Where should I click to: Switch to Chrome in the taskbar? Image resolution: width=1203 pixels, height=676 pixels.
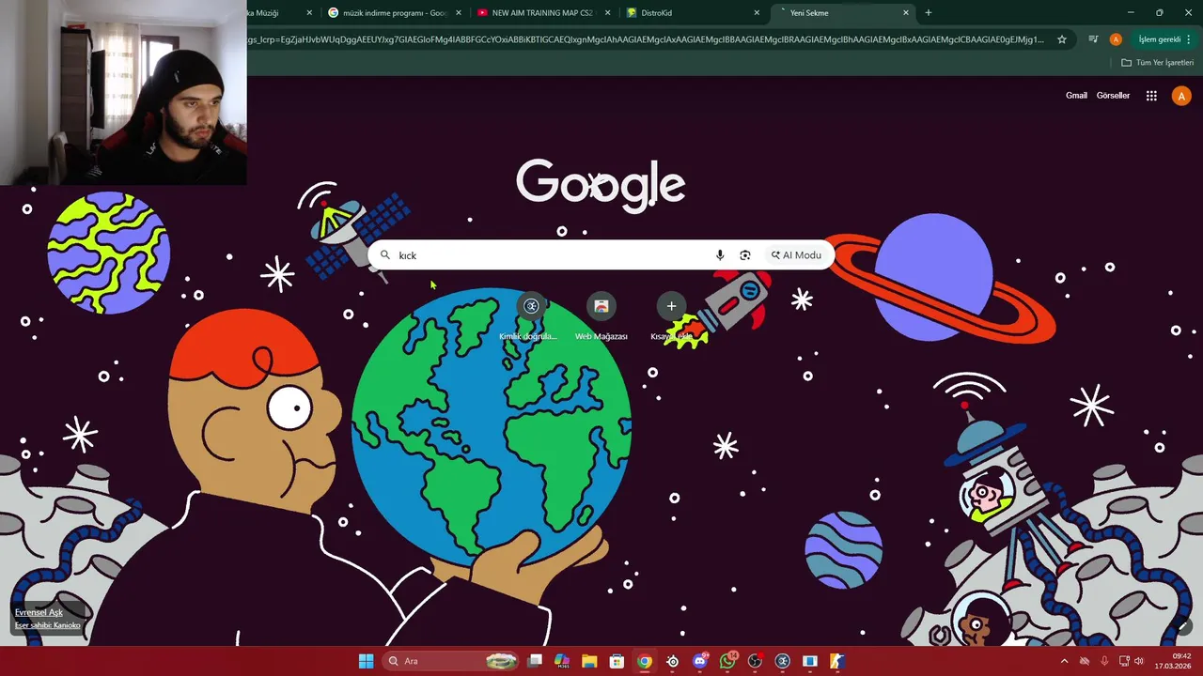(644, 661)
